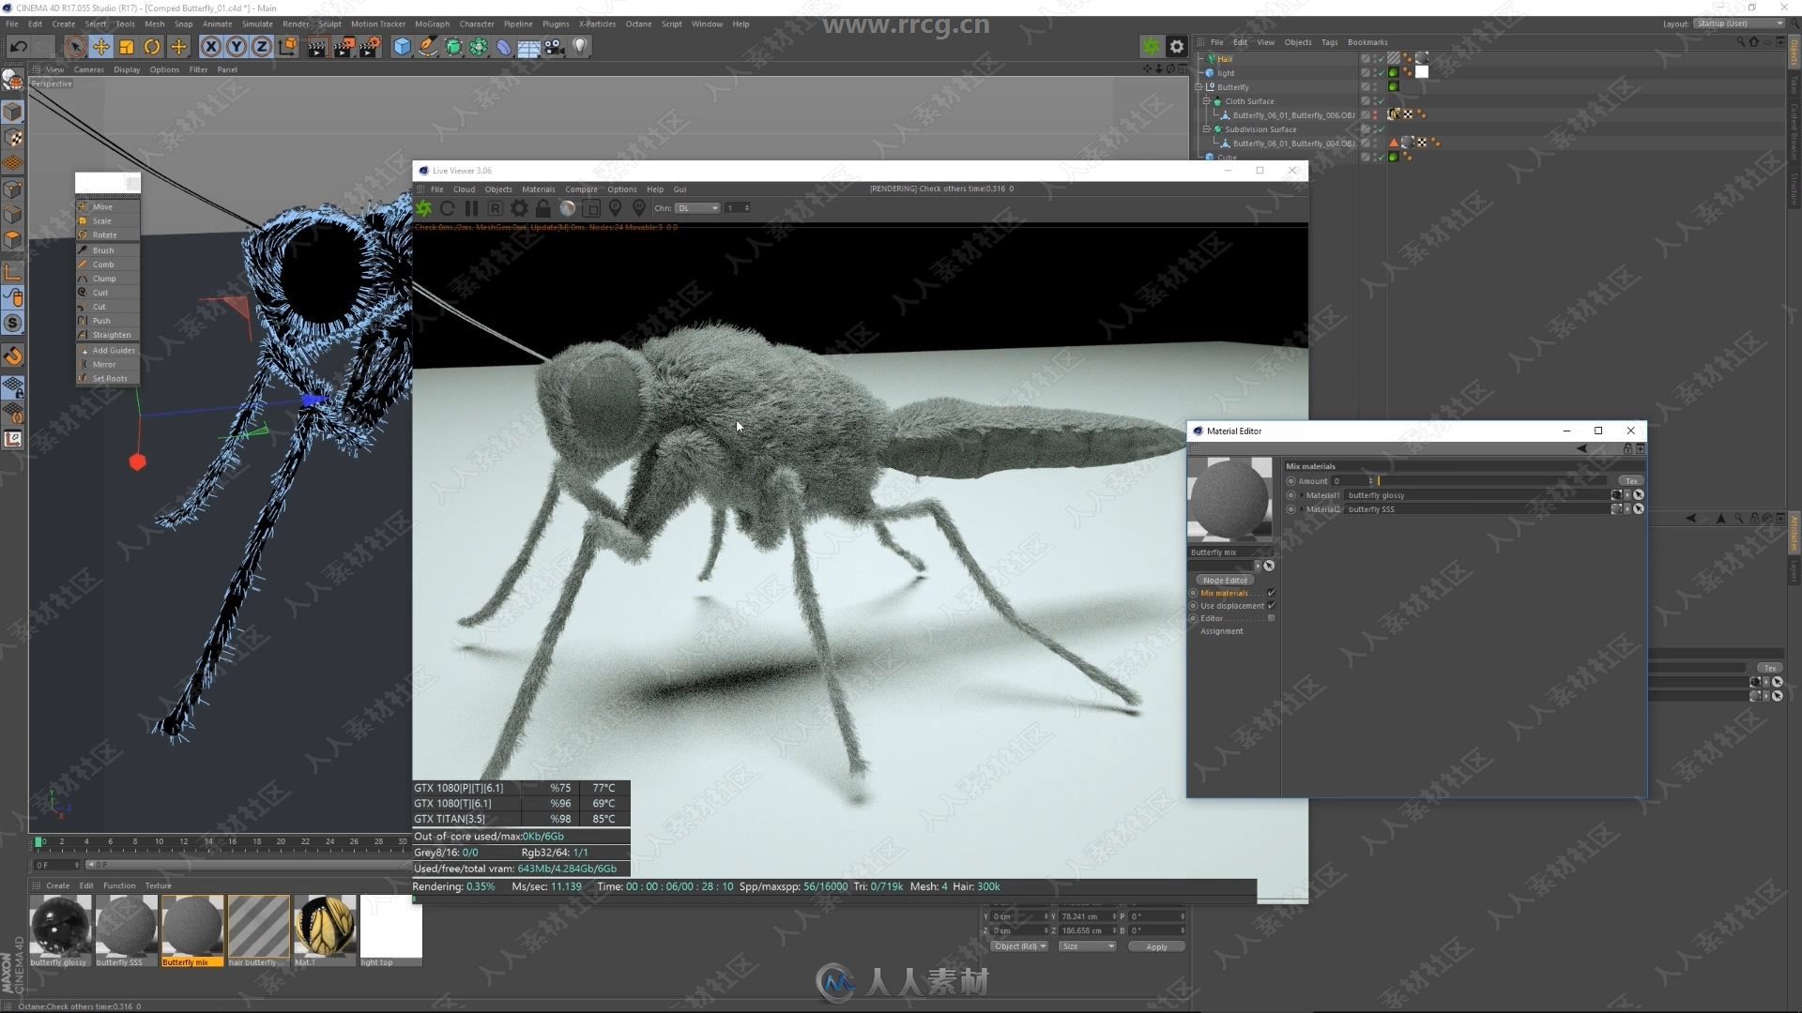The height and width of the screenshot is (1013, 1802).
Task: Open Edit Render Settings clapperboard with gear
Action: [370, 46]
